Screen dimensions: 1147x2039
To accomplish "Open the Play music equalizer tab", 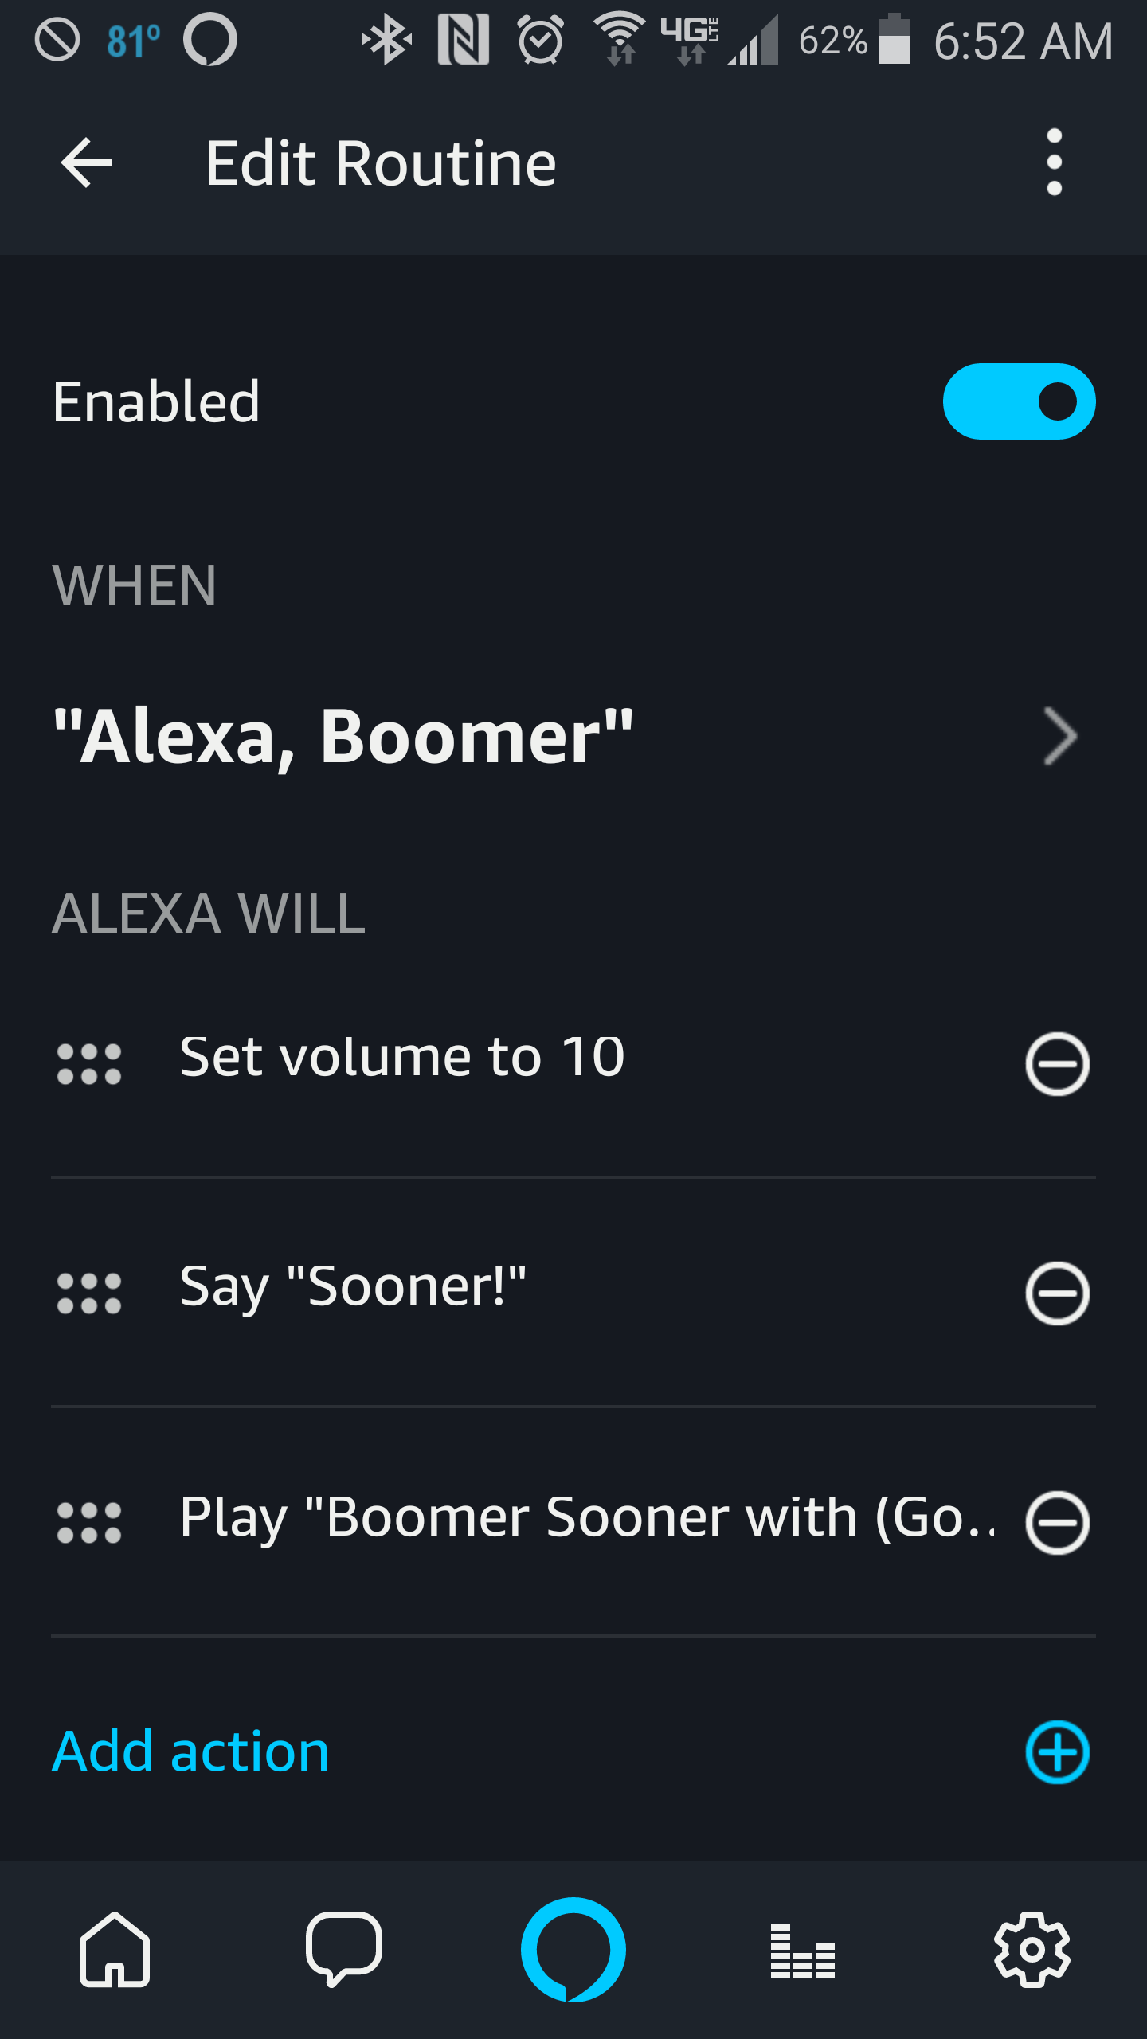I will pyautogui.click(x=802, y=1949).
